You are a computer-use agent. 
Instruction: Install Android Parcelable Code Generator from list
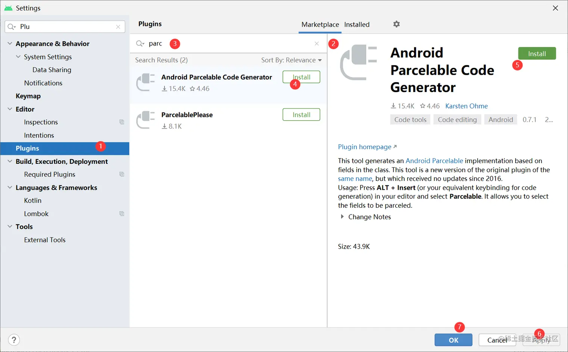click(x=301, y=77)
